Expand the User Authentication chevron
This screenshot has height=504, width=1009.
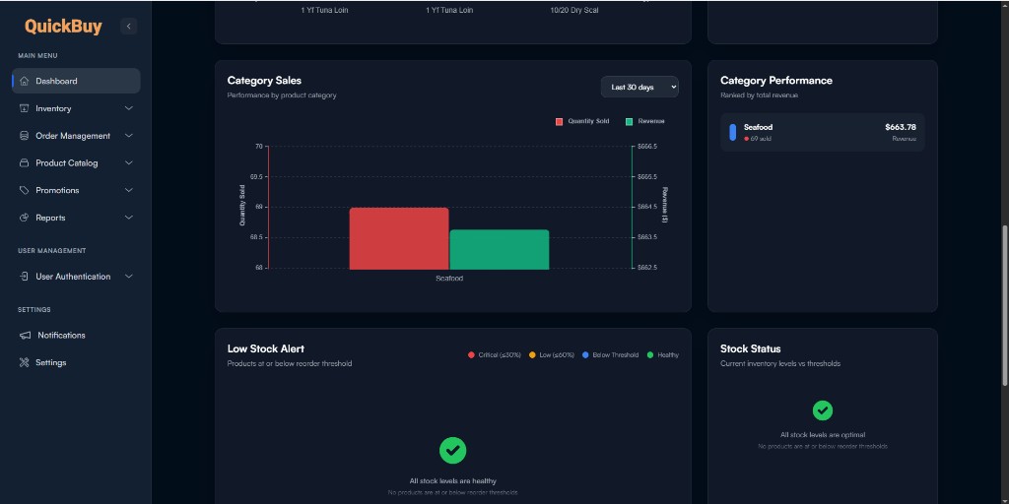coord(129,277)
